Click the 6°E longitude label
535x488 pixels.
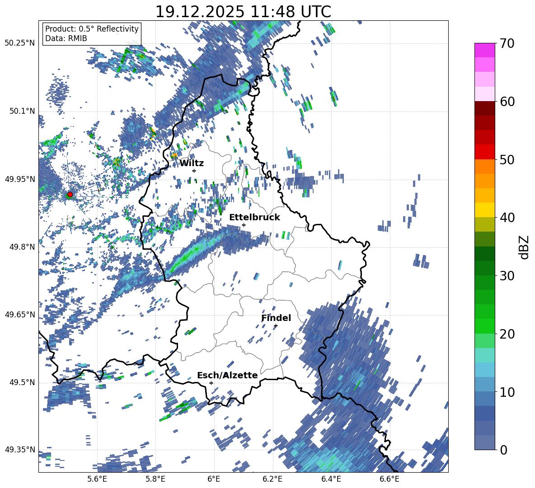tap(214, 479)
